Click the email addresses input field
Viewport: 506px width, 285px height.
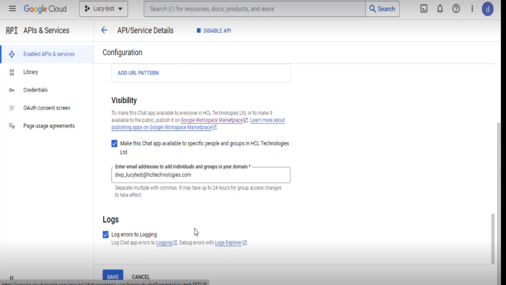(201, 175)
